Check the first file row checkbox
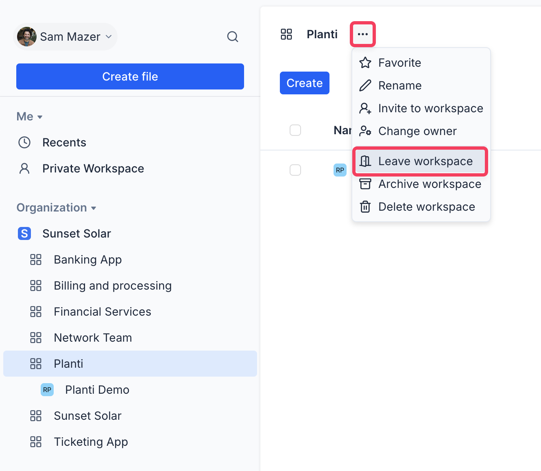541x471 pixels. (x=295, y=170)
